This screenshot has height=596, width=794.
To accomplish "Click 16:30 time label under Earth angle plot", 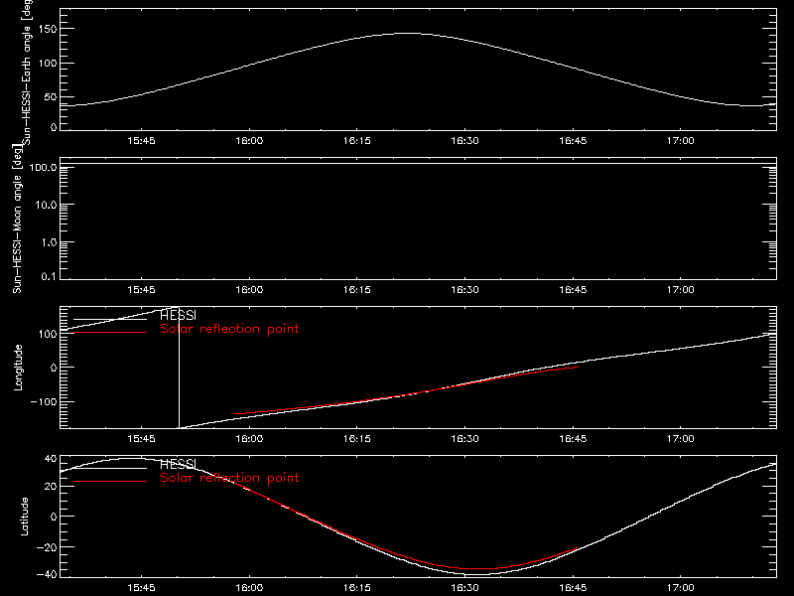I will pos(464,141).
